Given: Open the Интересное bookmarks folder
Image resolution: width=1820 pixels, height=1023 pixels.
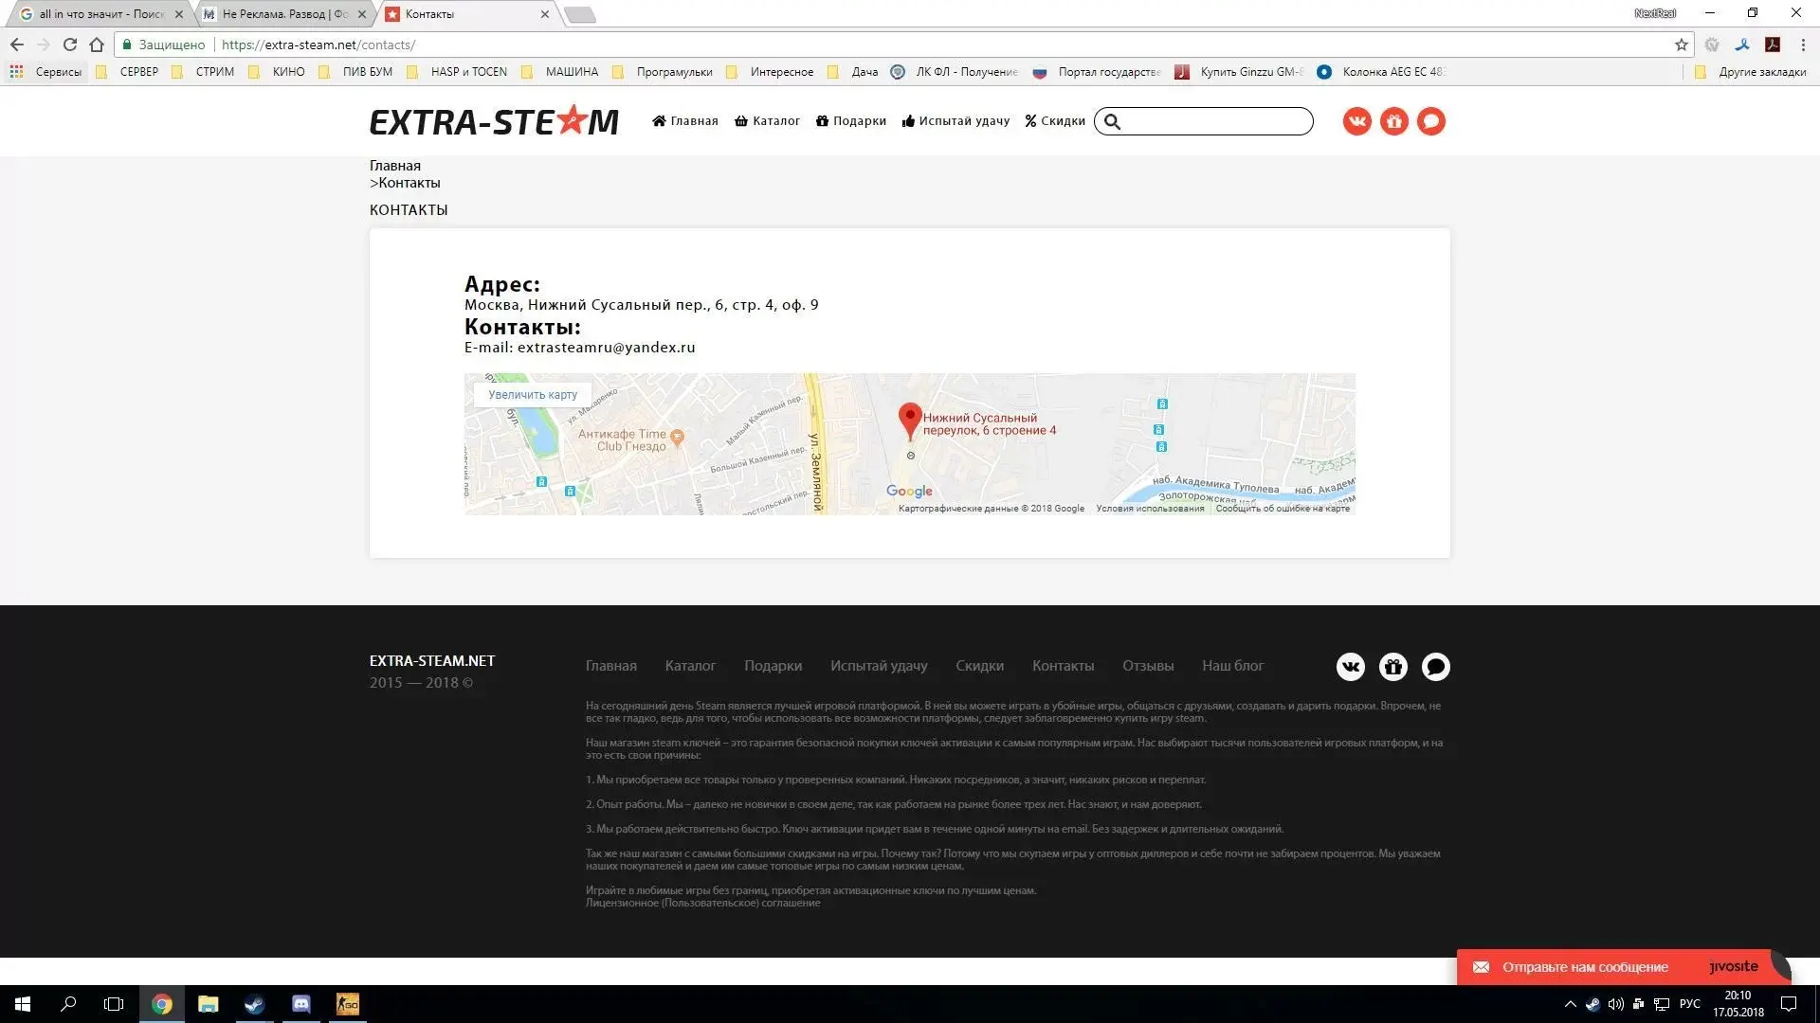Looking at the screenshot, I should tap(771, 71).
